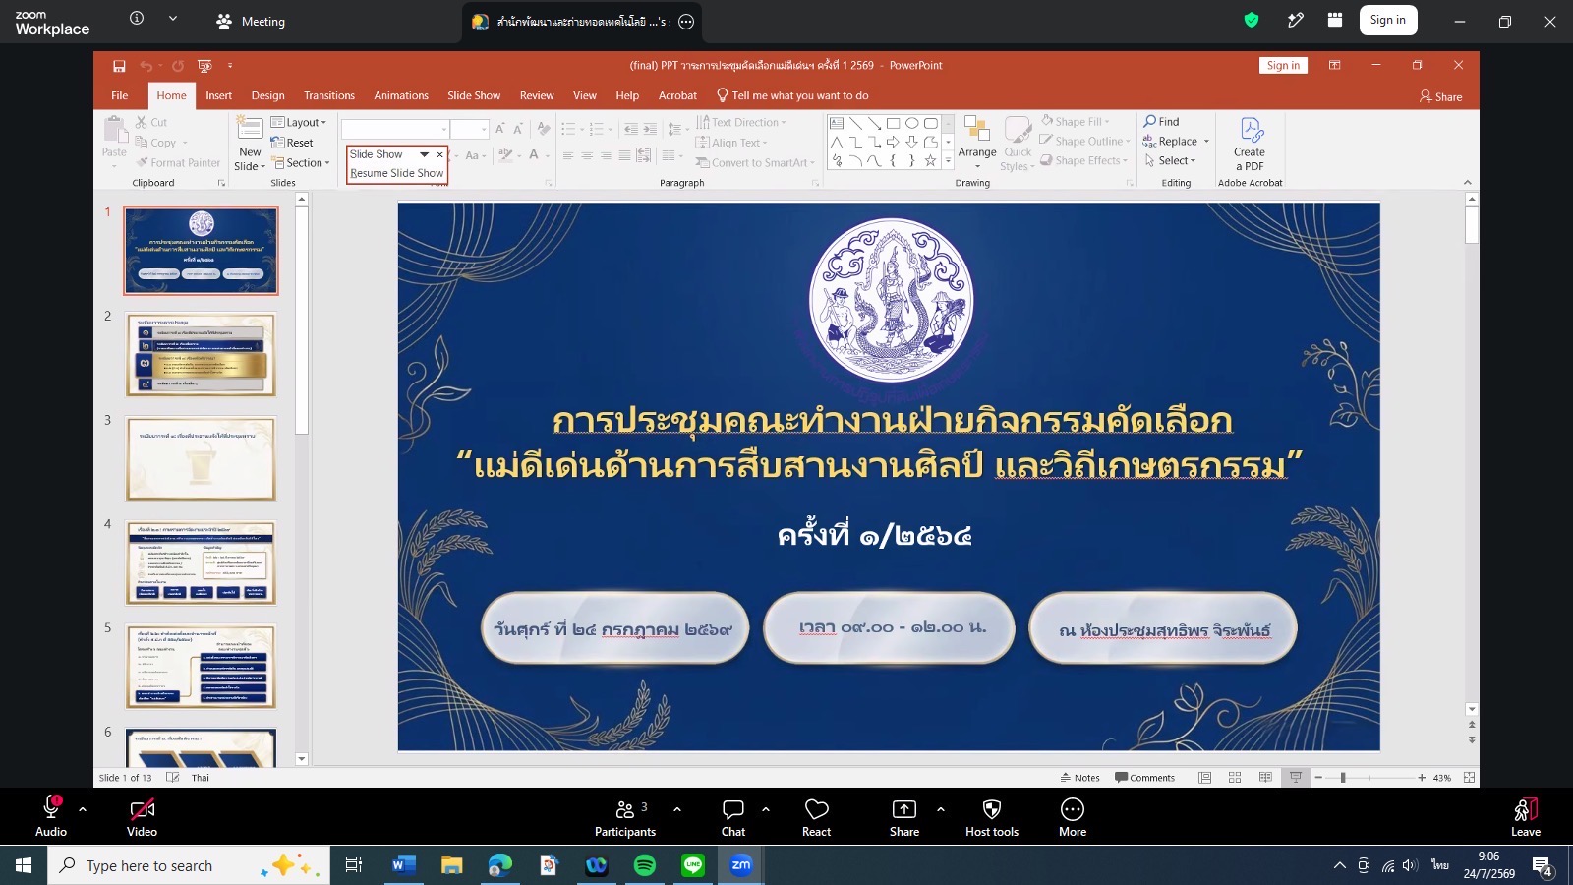1573x885 pixels.
Task: Click Start From Beginning icon in quick access toolbar
Action: [x=204, y=66]
